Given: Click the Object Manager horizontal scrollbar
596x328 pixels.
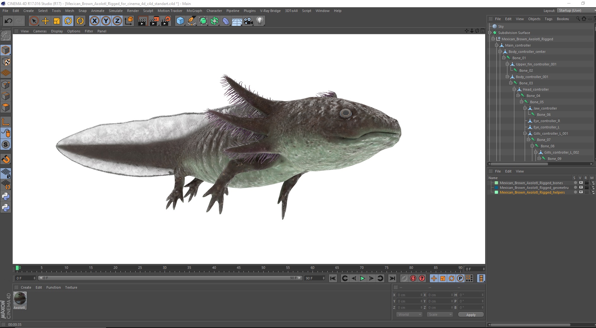Looking at the screenshot, I should coord(520,164).
